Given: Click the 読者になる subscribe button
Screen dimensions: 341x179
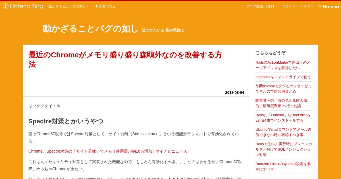Looking at the screenshot, I should point(105,6).
